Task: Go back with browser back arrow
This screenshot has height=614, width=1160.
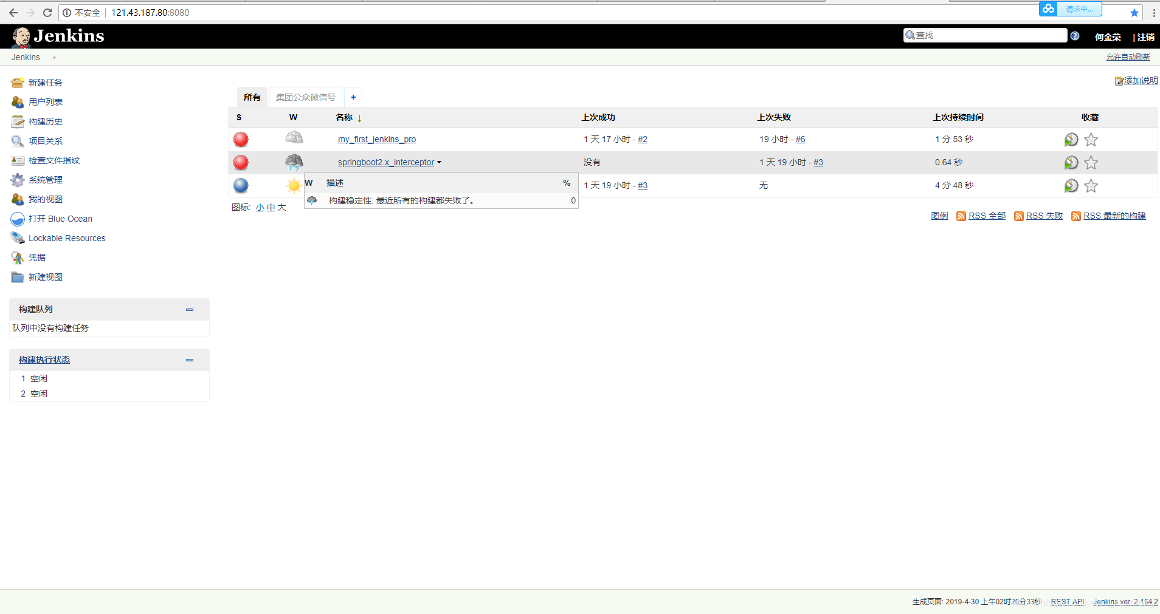Action: tap(13, 13)
